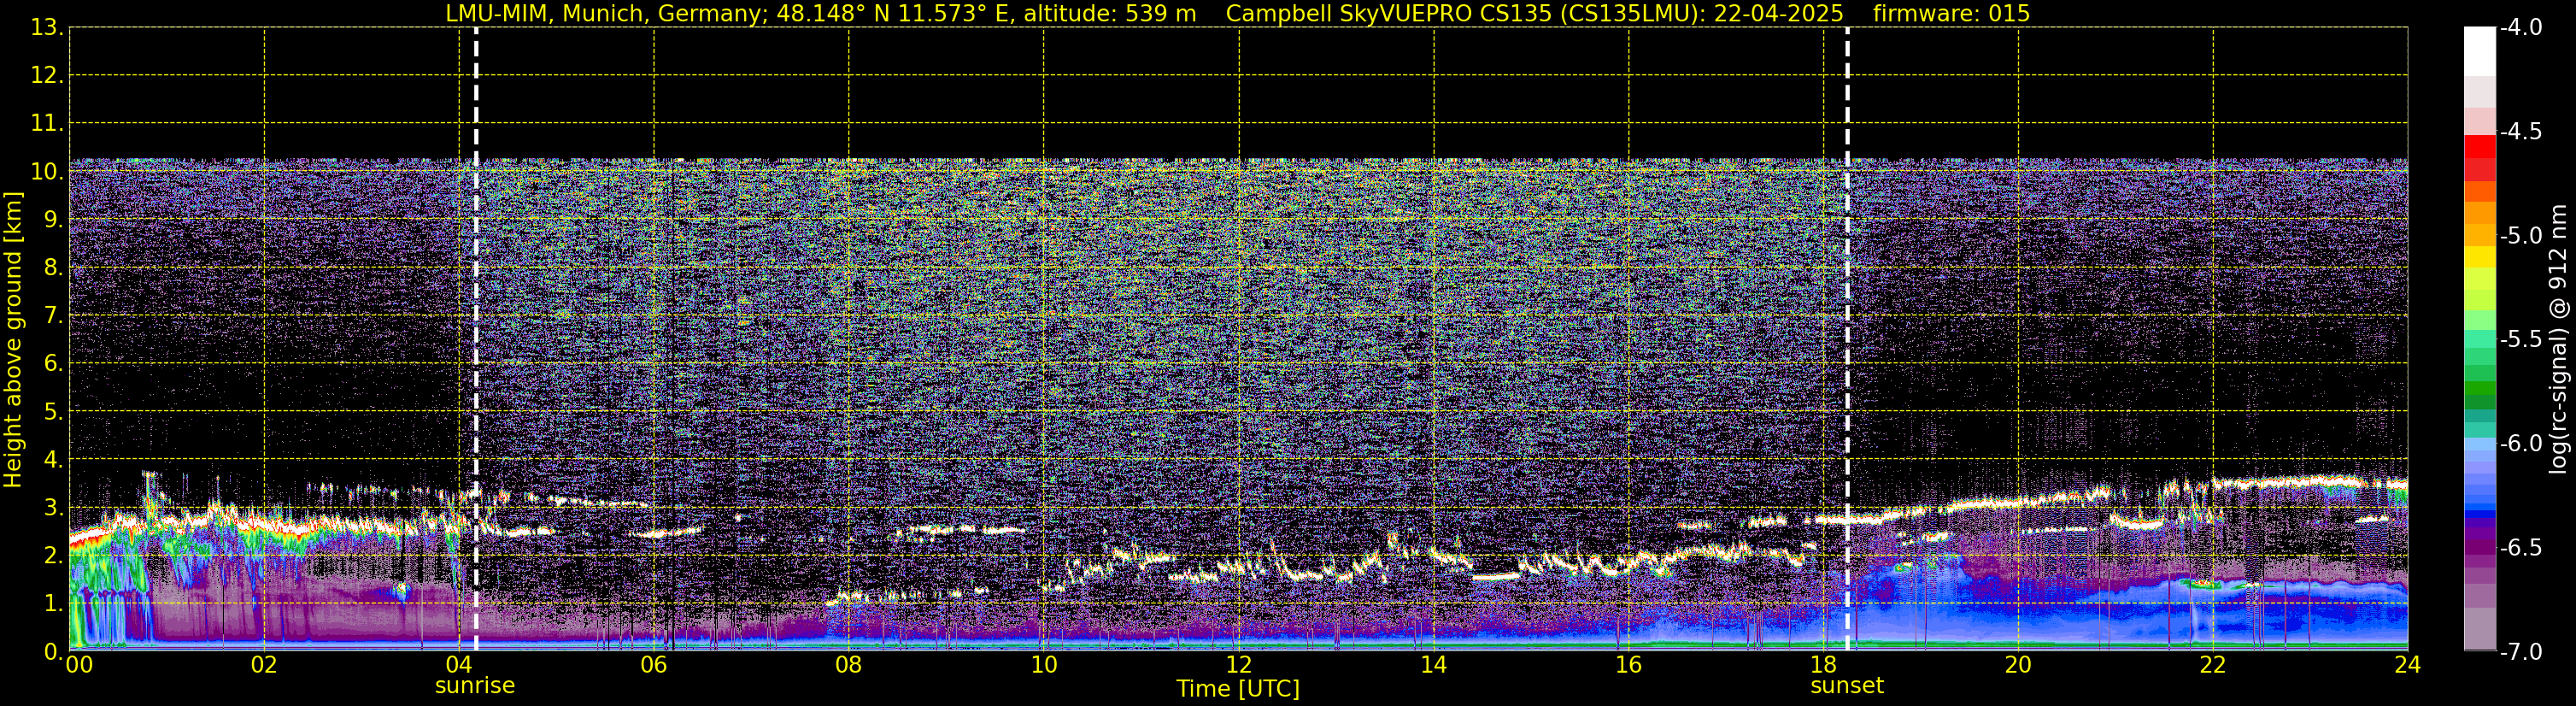Click the '12.' tick on the height axis
Screen dimensions: 2576x706
(47, 76)
